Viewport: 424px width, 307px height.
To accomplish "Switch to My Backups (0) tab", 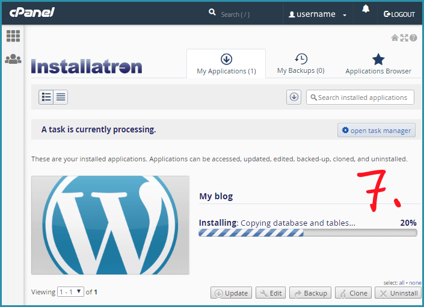I will [301, 64].
